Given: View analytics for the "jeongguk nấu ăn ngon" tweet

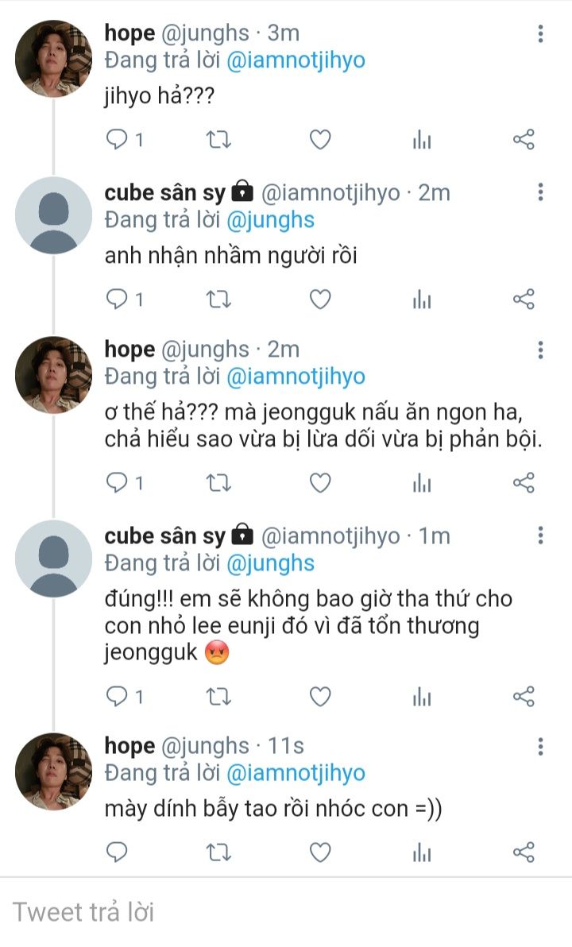Looking at the screenshot, I should [x=422, y=483].
